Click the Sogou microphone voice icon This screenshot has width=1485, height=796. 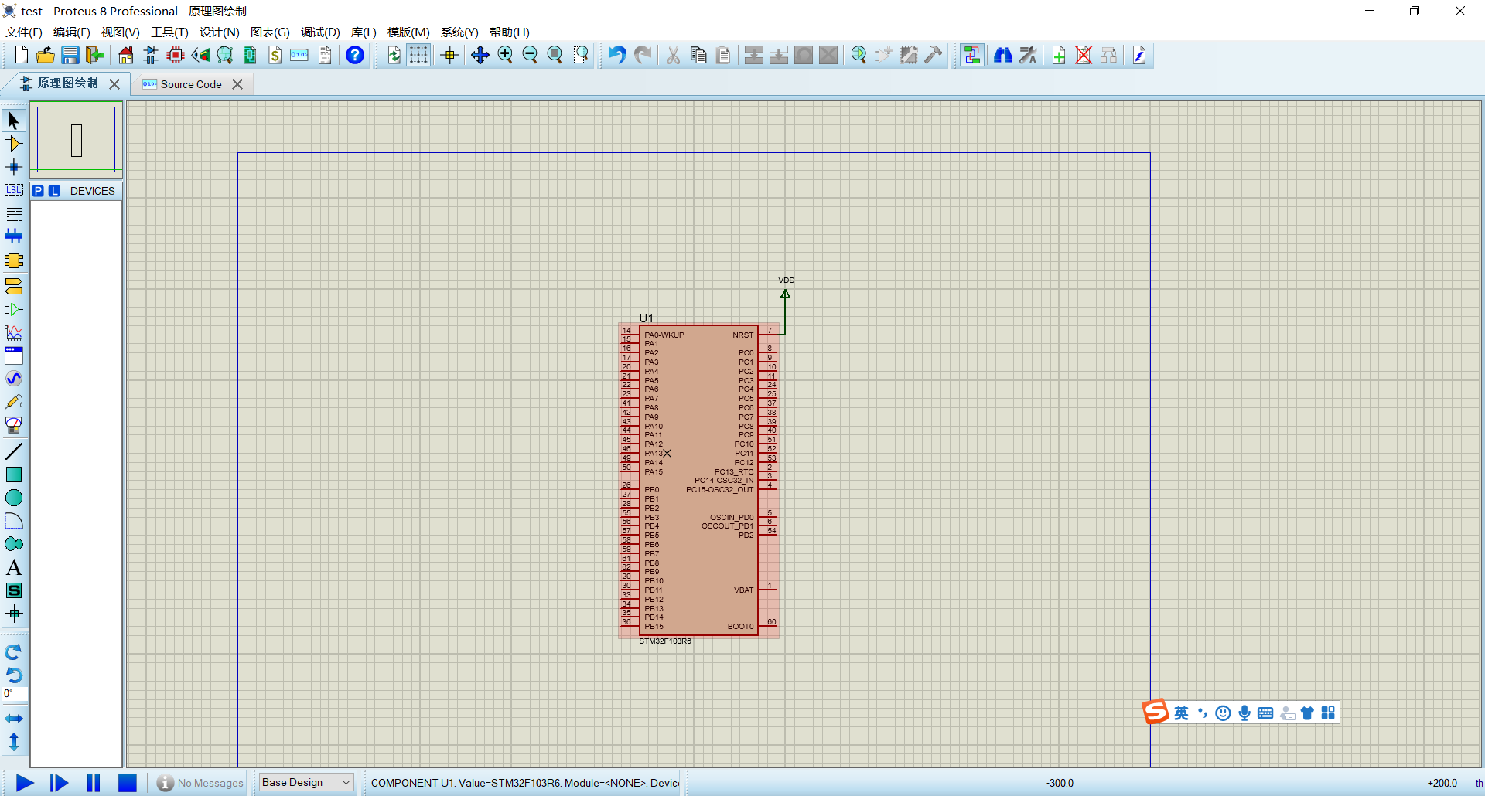coord(1244,713)
